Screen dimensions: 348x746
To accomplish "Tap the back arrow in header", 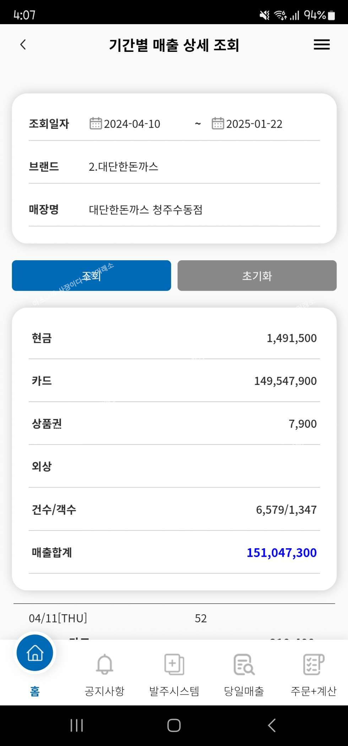I will tap(23, 45).
